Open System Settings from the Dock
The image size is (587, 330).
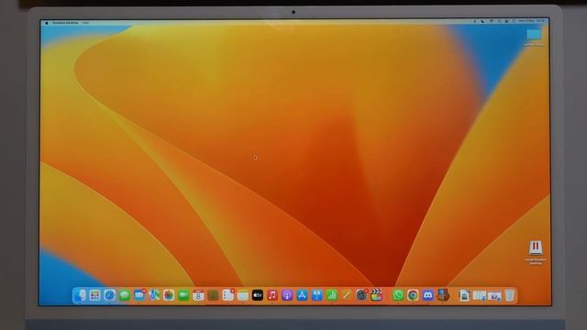click(361, 295)
